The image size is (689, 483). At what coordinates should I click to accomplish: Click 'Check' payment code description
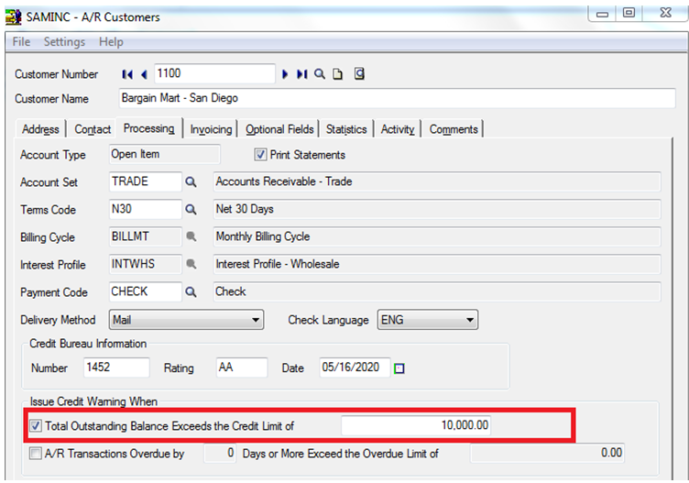point(437,291)
